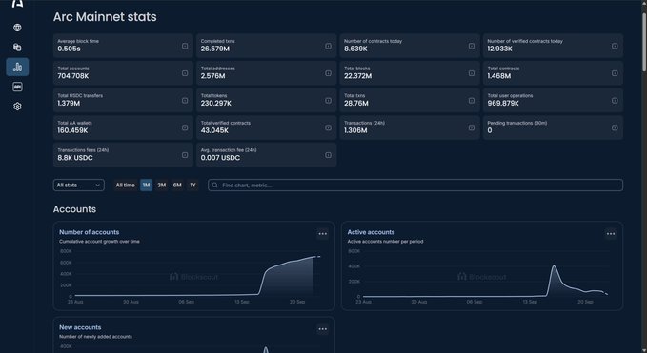
Task: Show info for Number of verified contracts today
Action: click(x=615, y=46)
